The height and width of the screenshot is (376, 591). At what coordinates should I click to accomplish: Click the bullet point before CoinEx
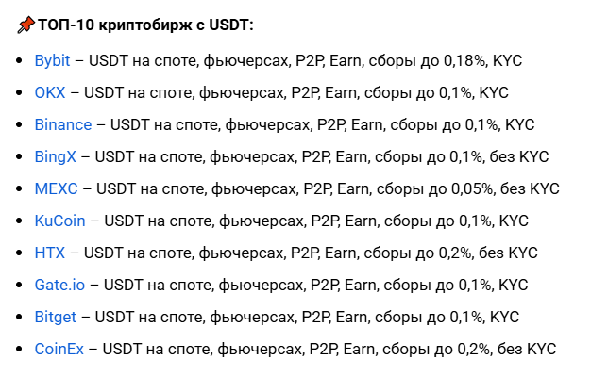click(x=19, y=350)
